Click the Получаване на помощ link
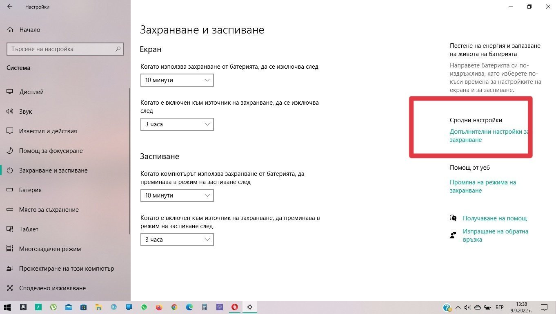 pos(494,218)
